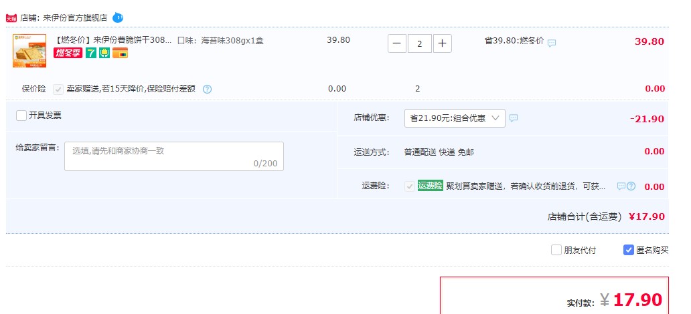Click the orange credit card badge
This screenshot has width=691, height=314.
[120, 53]
